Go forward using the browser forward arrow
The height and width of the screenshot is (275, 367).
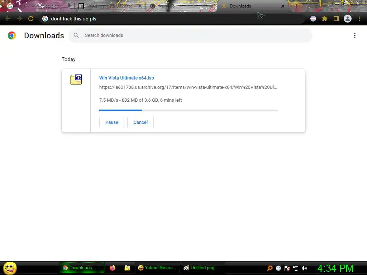[19, 19]
